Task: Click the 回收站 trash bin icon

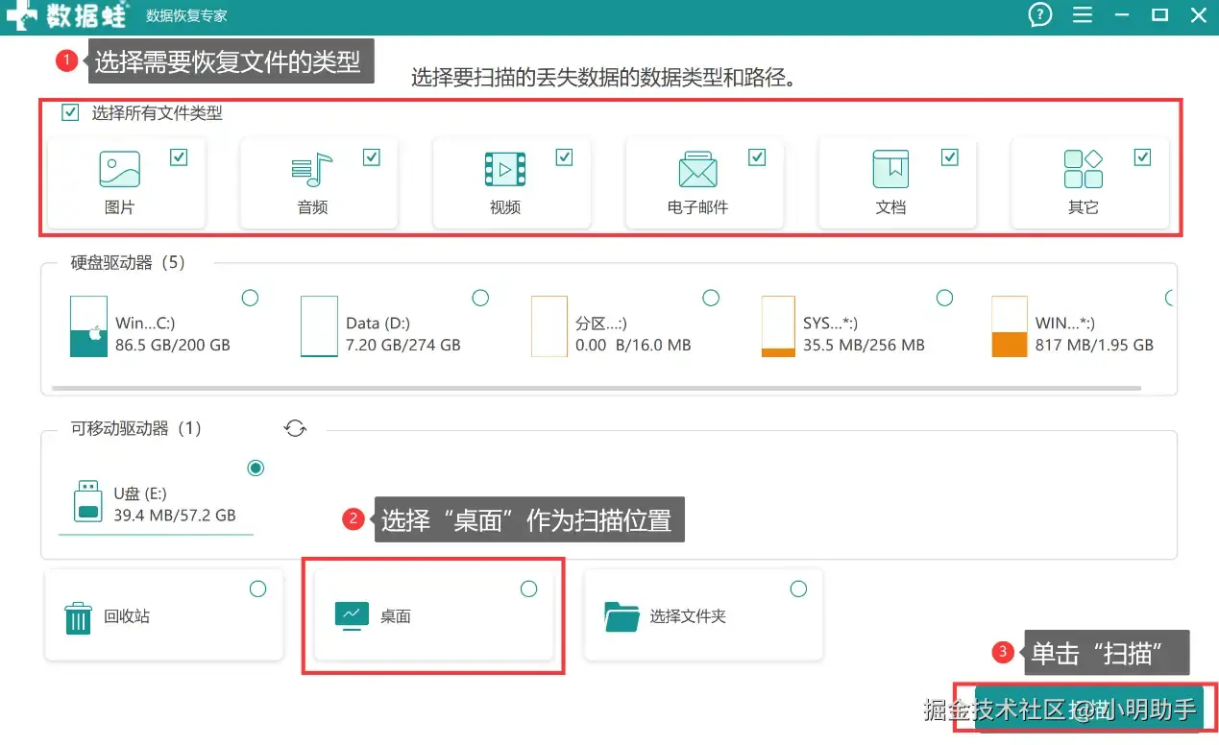Action: 78,617
